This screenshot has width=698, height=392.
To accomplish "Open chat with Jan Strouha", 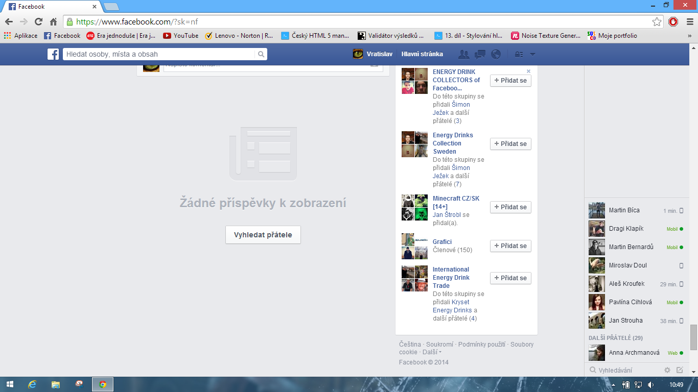I will pyautogui.click(x=637, y=321).
